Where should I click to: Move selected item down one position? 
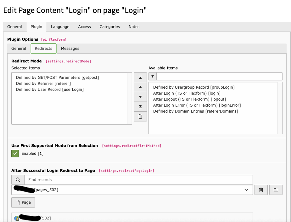140,97
